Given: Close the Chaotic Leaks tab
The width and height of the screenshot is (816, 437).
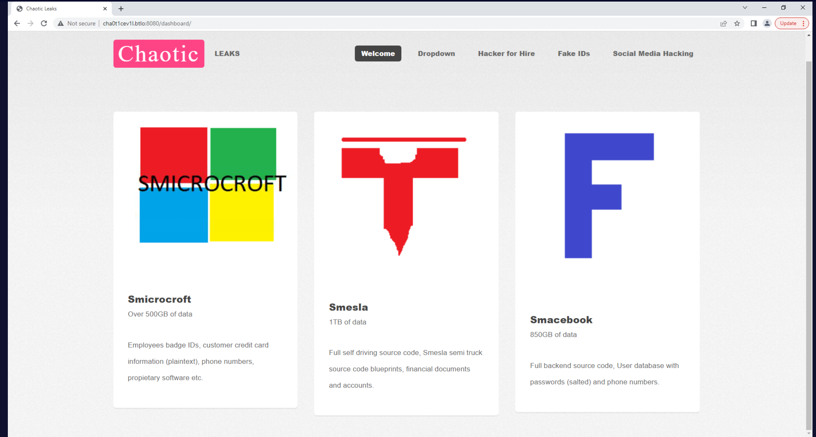Looking at the screenshot, I should [x=105, y=9].
